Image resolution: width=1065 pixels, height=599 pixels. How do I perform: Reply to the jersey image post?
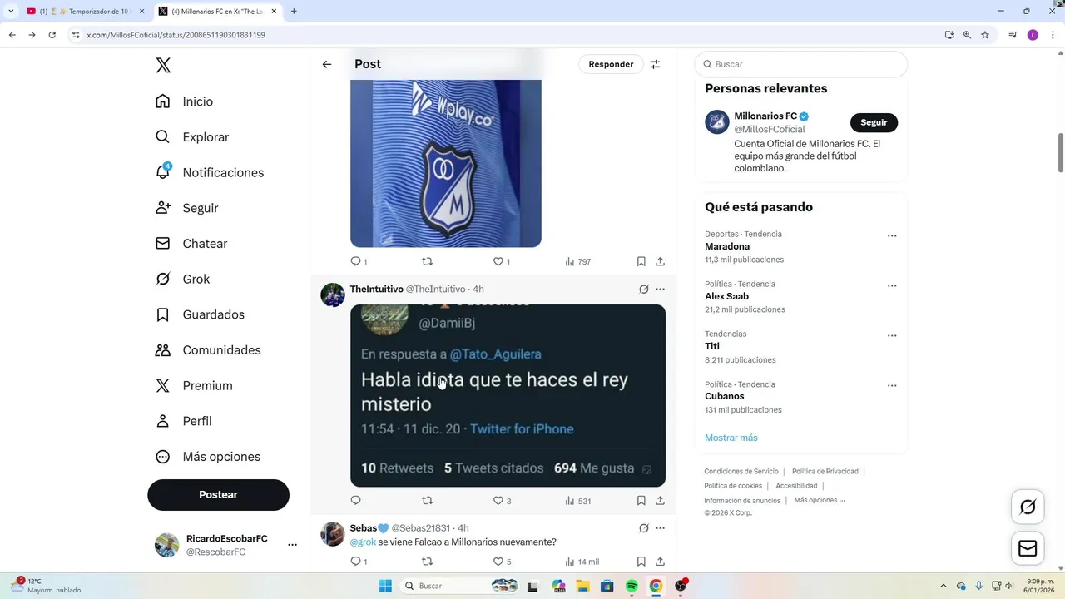356,261
